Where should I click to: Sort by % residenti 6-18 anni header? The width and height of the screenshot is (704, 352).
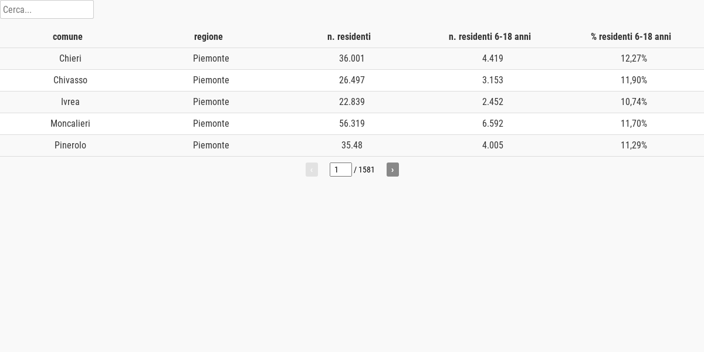pos(631,36)
